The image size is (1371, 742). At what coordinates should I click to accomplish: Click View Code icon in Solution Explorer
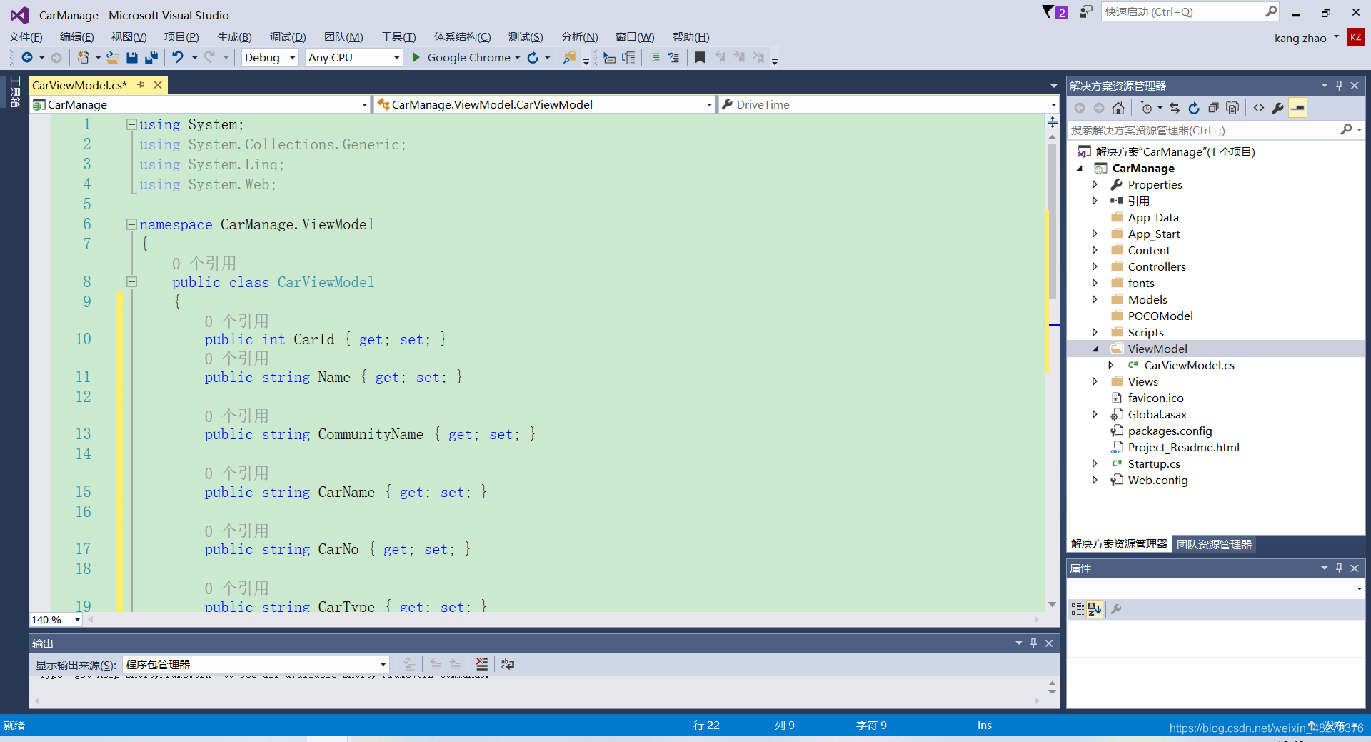[1259, 108]
